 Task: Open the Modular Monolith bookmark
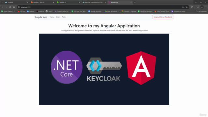point(95,11)
